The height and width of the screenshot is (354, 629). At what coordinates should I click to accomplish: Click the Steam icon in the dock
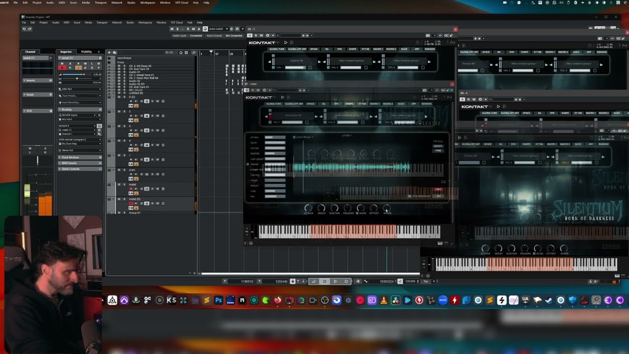[x=549, y=300]
